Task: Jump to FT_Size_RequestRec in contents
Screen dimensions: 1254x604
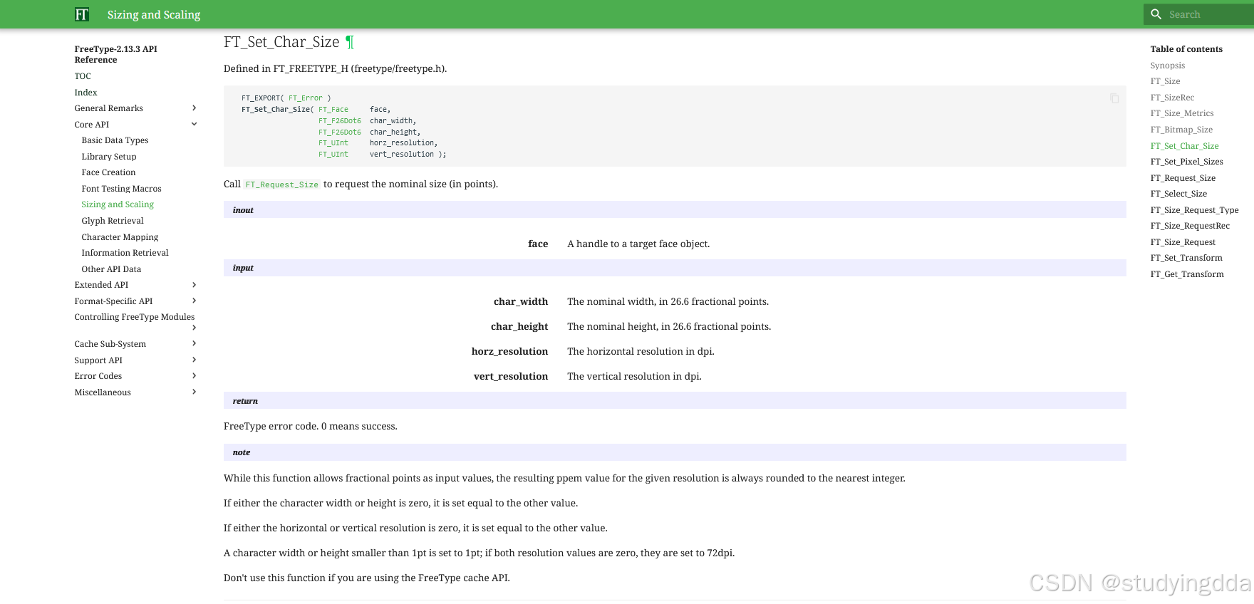Action: point(1190,226)
